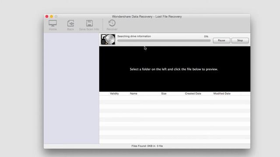
Task: Sort the list by Size column
Action: point(164,93)
